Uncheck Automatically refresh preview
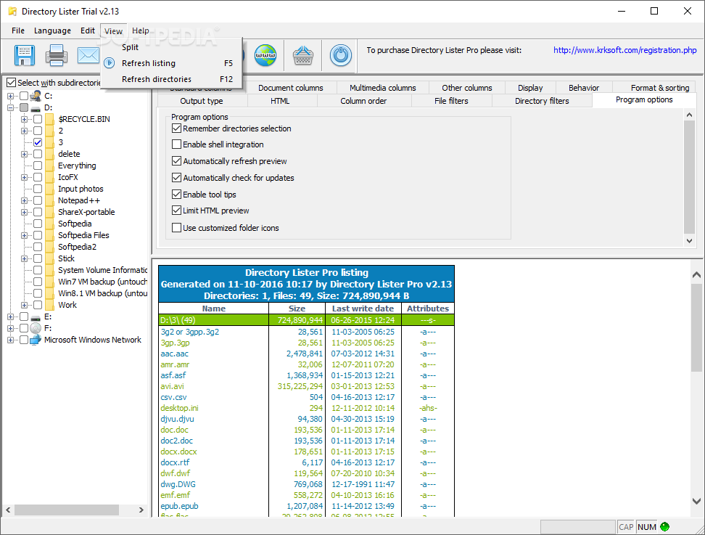Viewport: 705px width, 535px height. coord(177,161)
